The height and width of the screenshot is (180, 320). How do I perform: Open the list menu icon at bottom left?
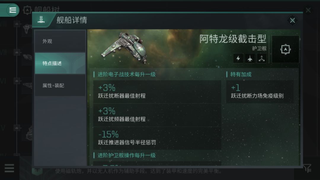9,168
